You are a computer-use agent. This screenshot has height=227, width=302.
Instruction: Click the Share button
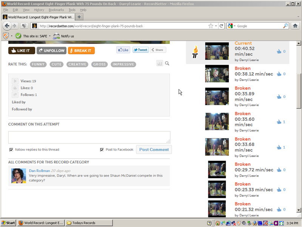158,50
